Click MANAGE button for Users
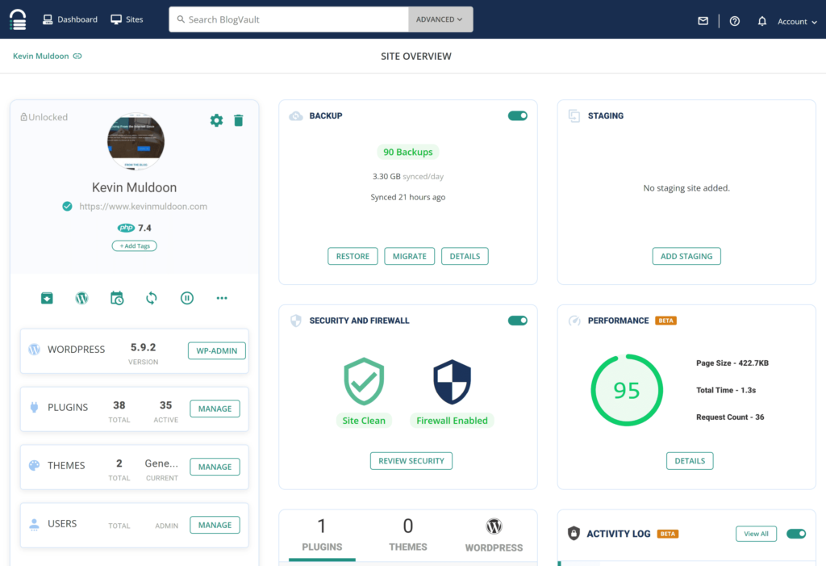Screen dimensions: 826x566 (x=215, y=525)
